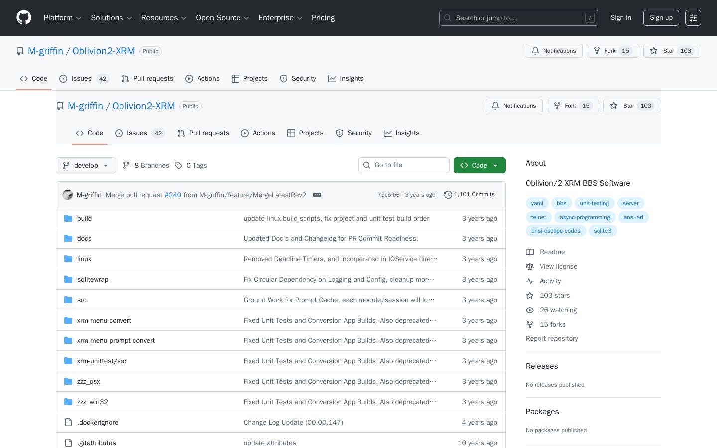
Task: Open the .dockerignore file name
Action: 98,422
